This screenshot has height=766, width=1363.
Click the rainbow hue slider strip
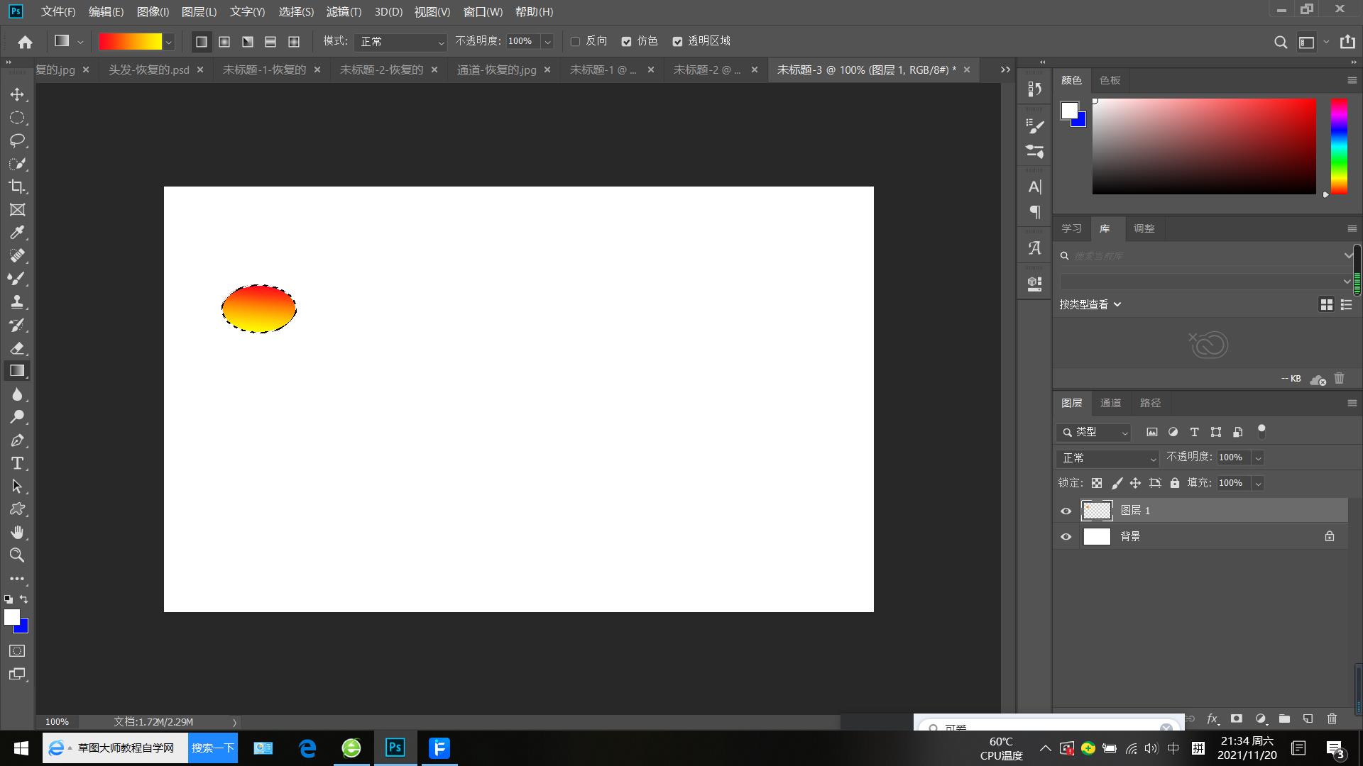[x=1339, y=146]
